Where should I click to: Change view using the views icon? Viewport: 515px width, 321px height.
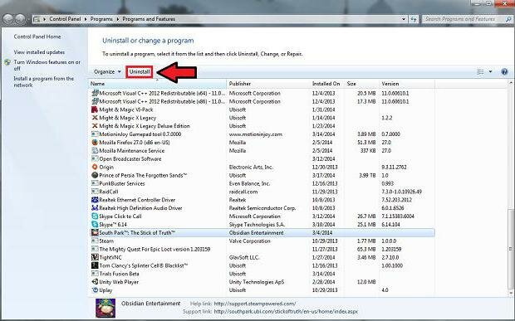pyautogui.click(x=480, y=72)
